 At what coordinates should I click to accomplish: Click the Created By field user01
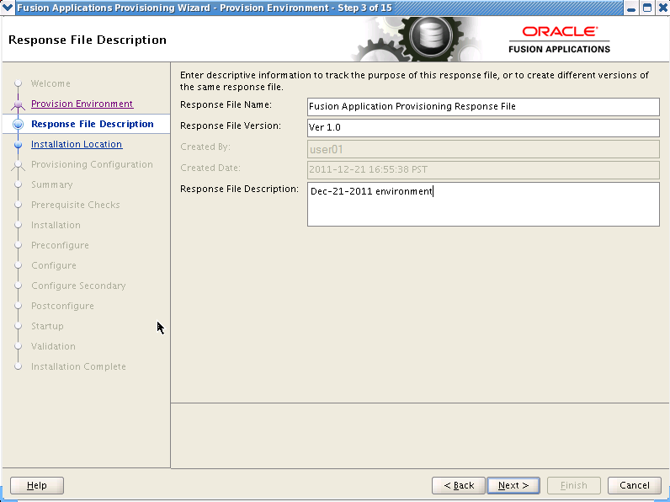[483, 149]
